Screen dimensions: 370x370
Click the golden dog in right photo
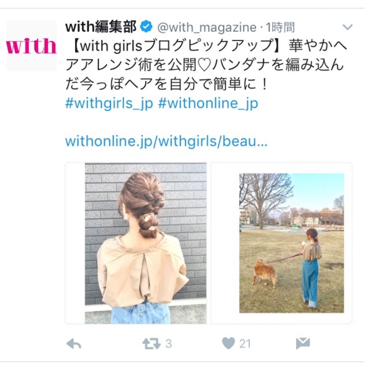(265, 273)
